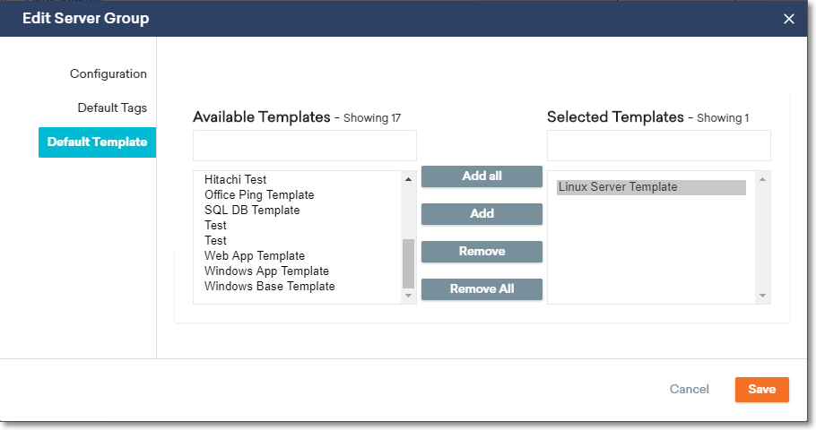816x430 pixels.
Task: Click the Remove All button
Action: (482, 288)
